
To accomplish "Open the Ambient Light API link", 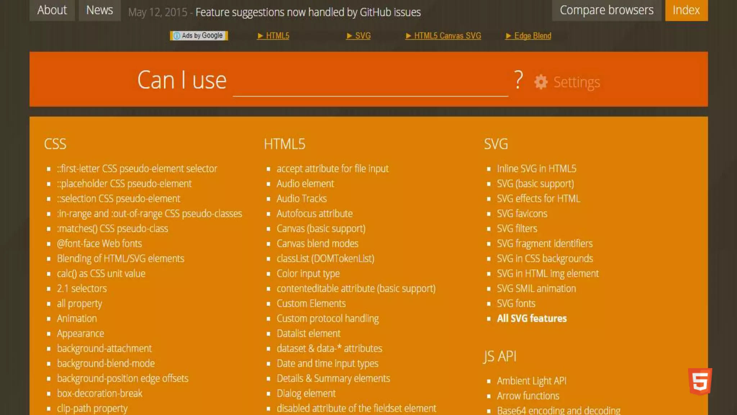I will click(532, 381).
